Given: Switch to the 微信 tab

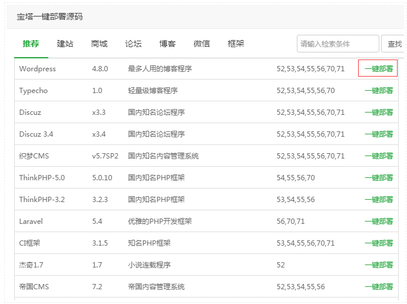Looking at the screenshot, I should pyautogui.click(x=201, y=44).
